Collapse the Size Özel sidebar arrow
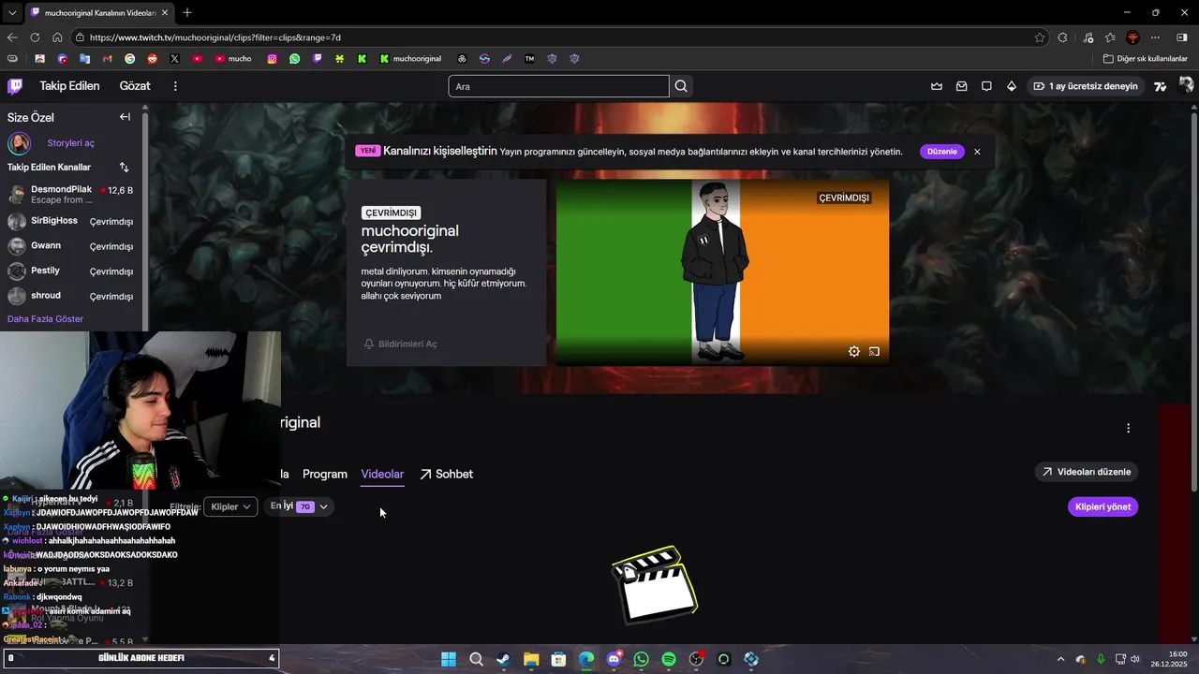This screenshot has height=674, width=1199. click(125, 117)
